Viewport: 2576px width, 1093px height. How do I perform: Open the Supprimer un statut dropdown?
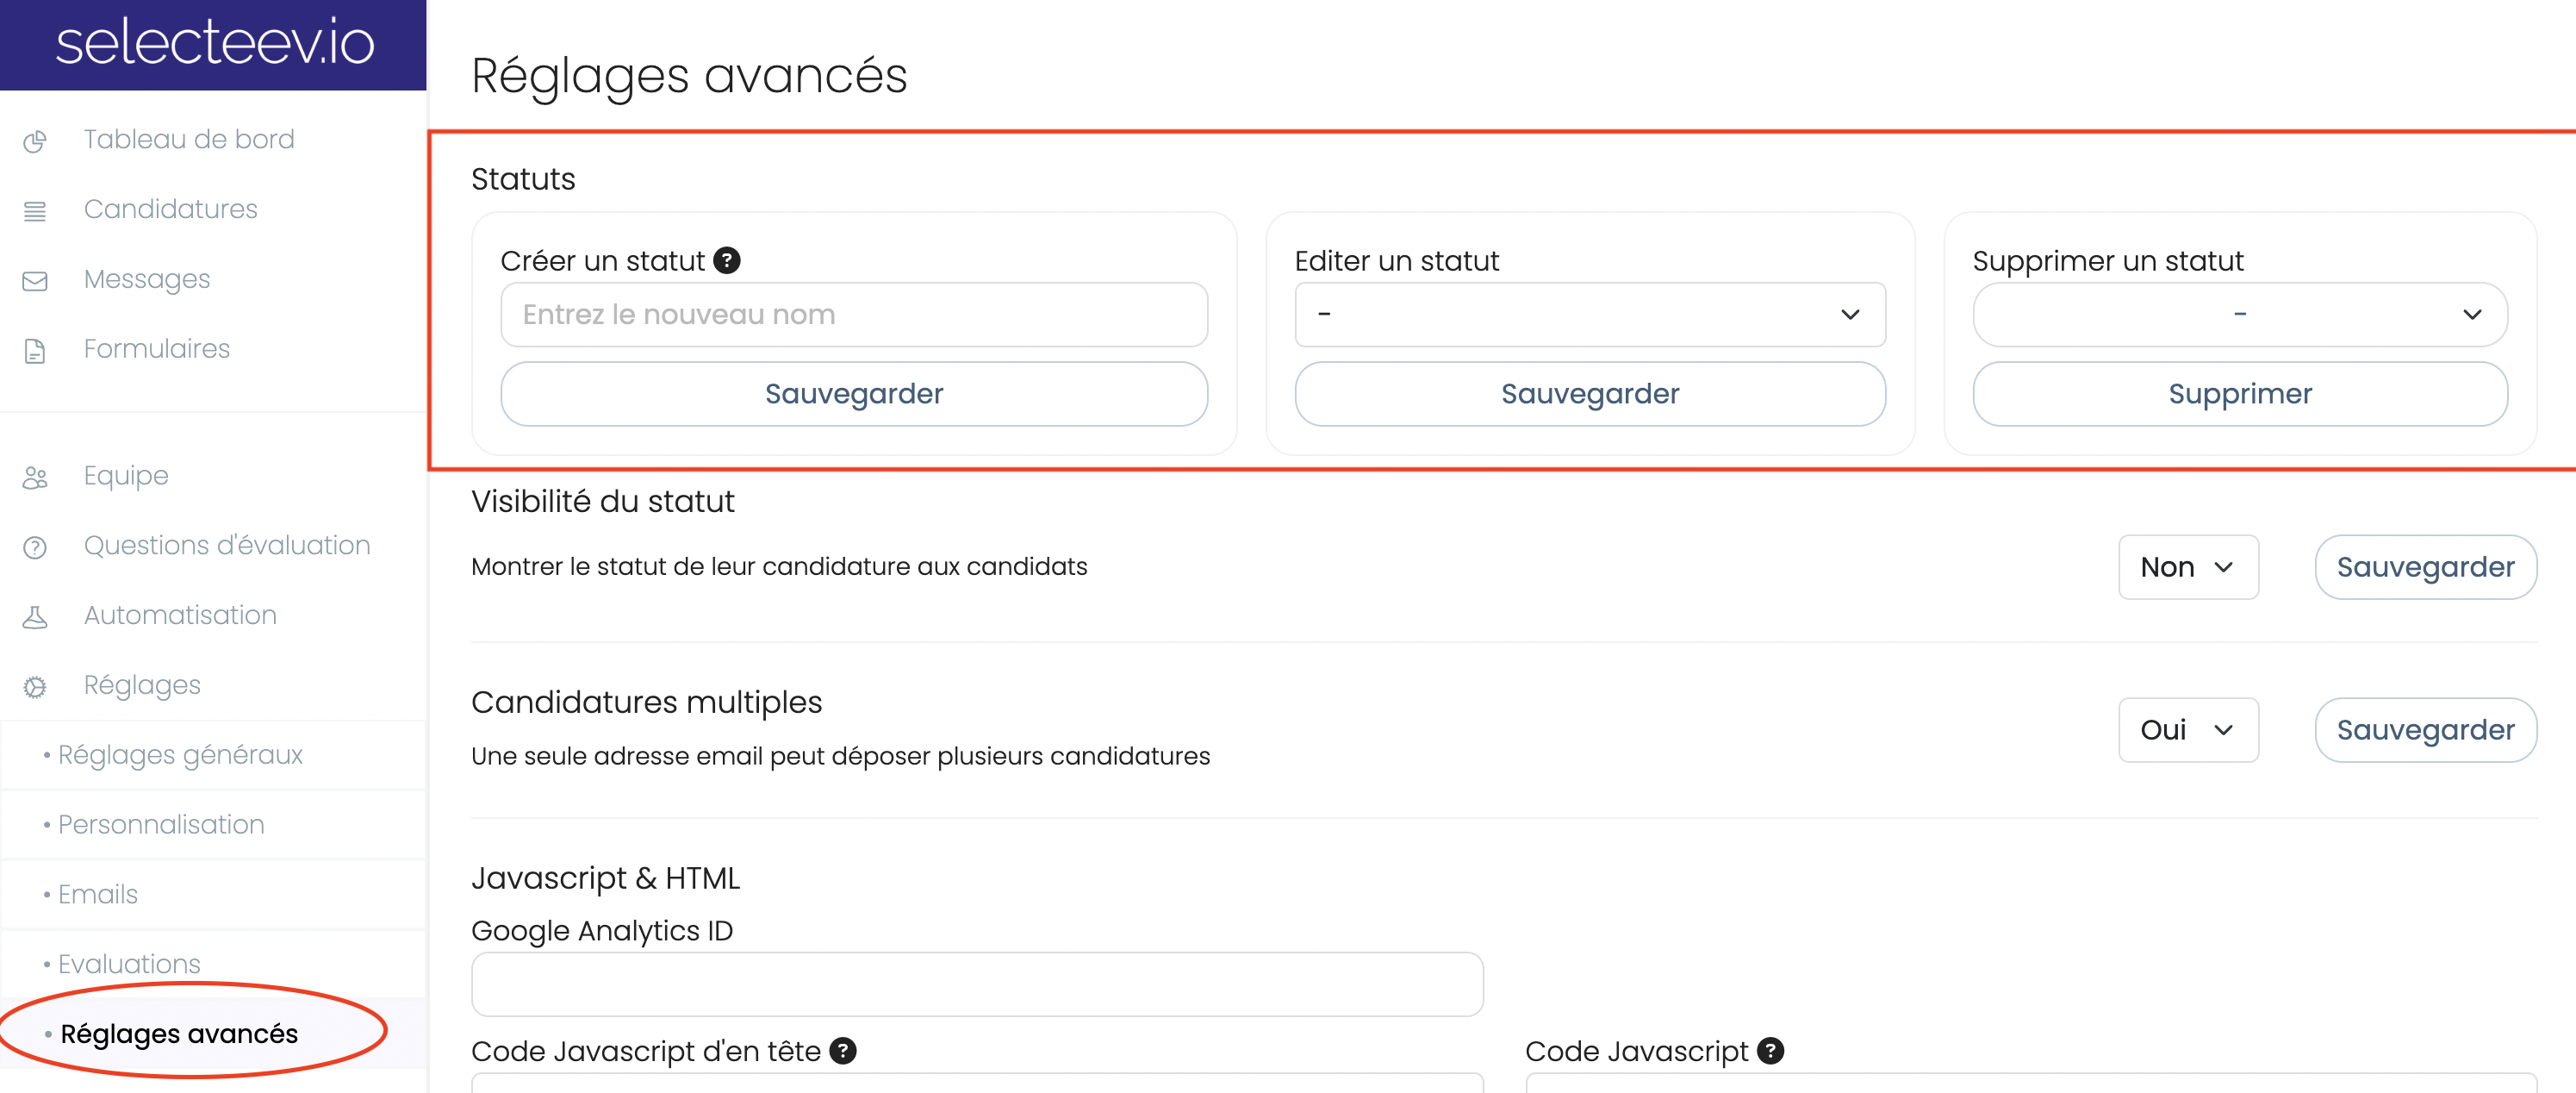click(x=2239, y=315)
